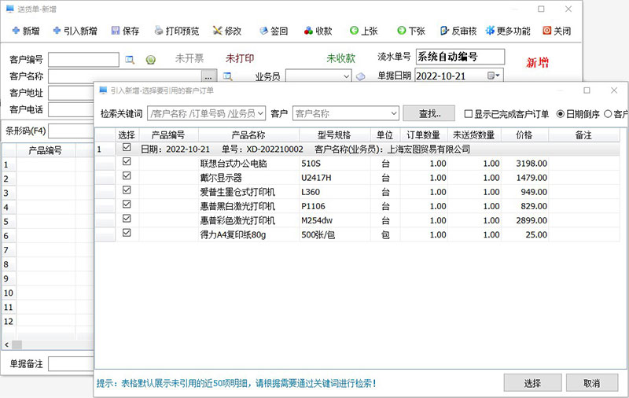
Task: Click the 查找.. button
Action: 429,113
